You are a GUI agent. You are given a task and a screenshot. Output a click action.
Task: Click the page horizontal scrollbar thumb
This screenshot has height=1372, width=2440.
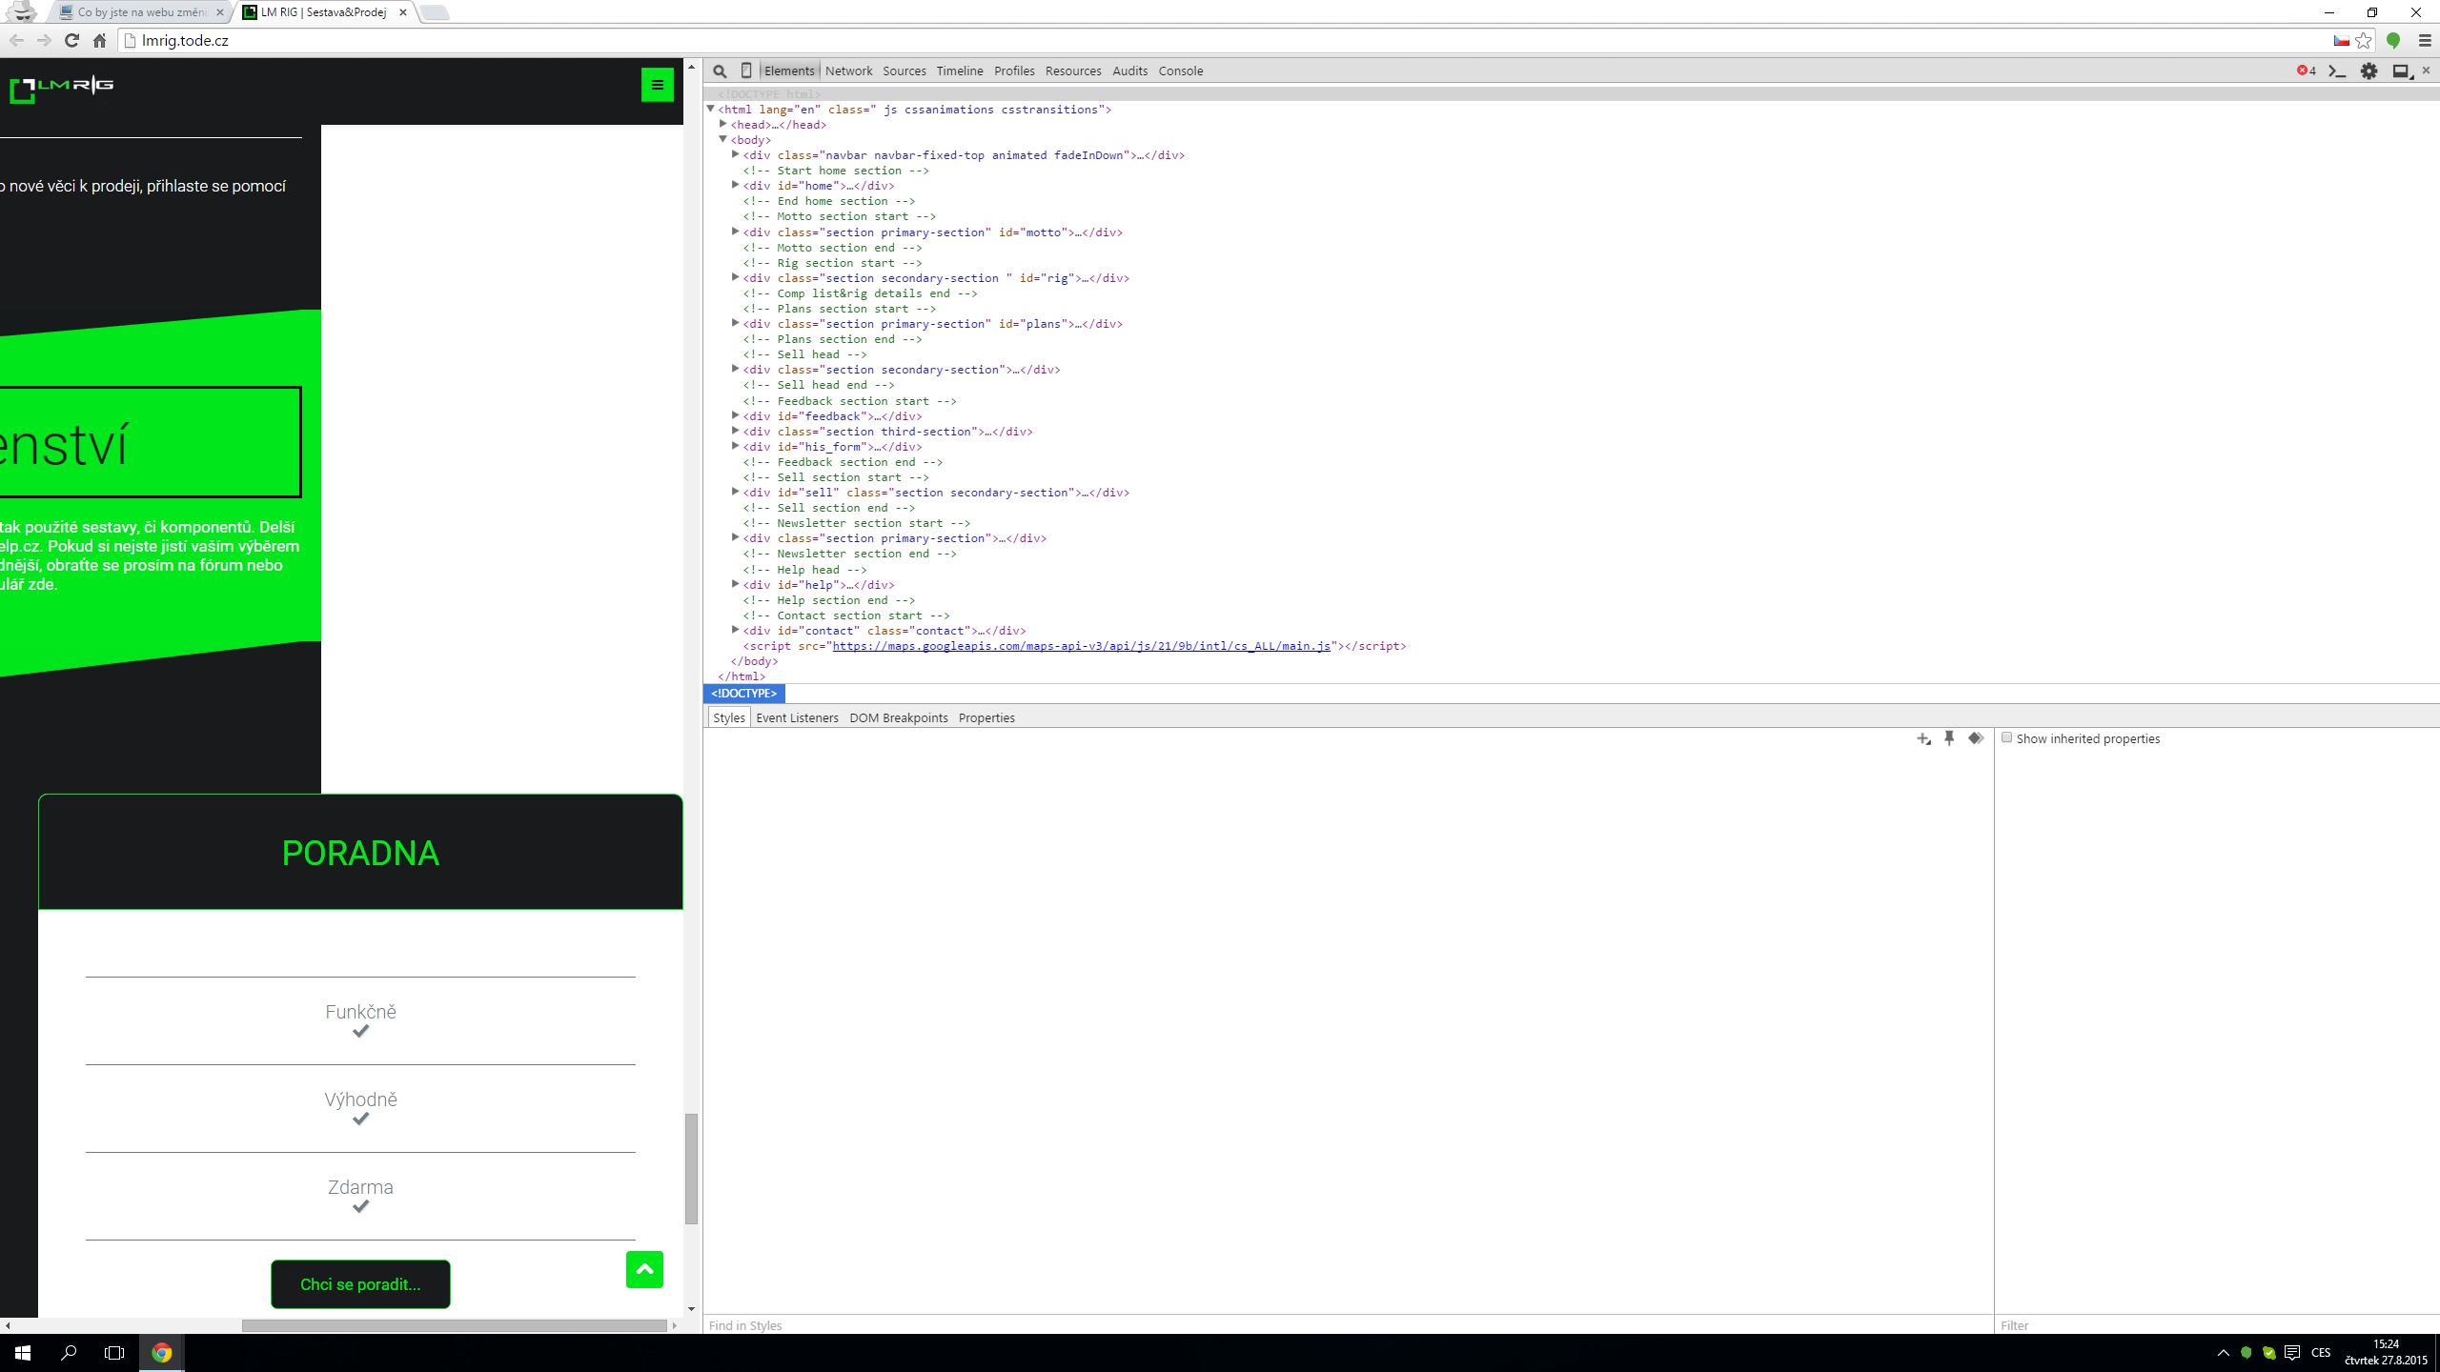point(454,1325)
